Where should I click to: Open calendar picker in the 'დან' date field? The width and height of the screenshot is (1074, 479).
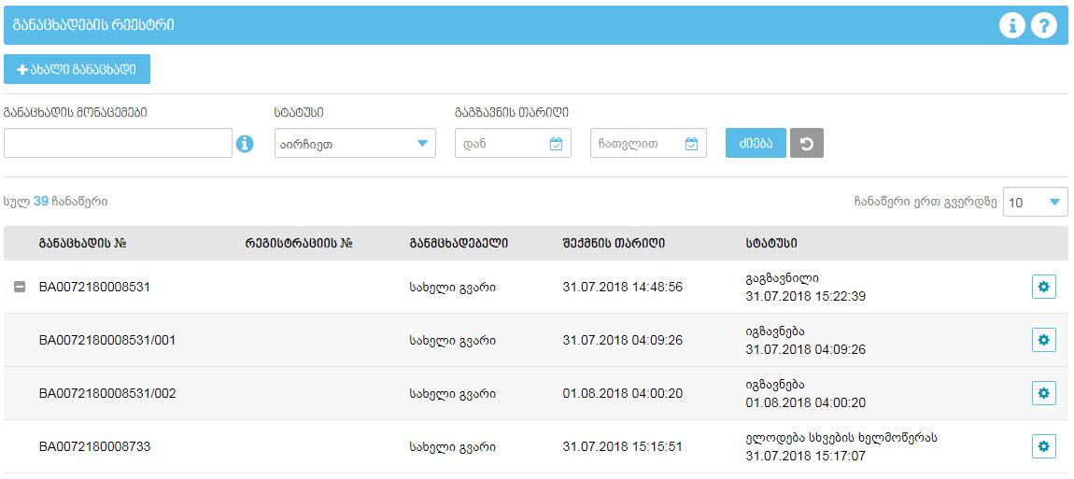click(x=556, y=144)
